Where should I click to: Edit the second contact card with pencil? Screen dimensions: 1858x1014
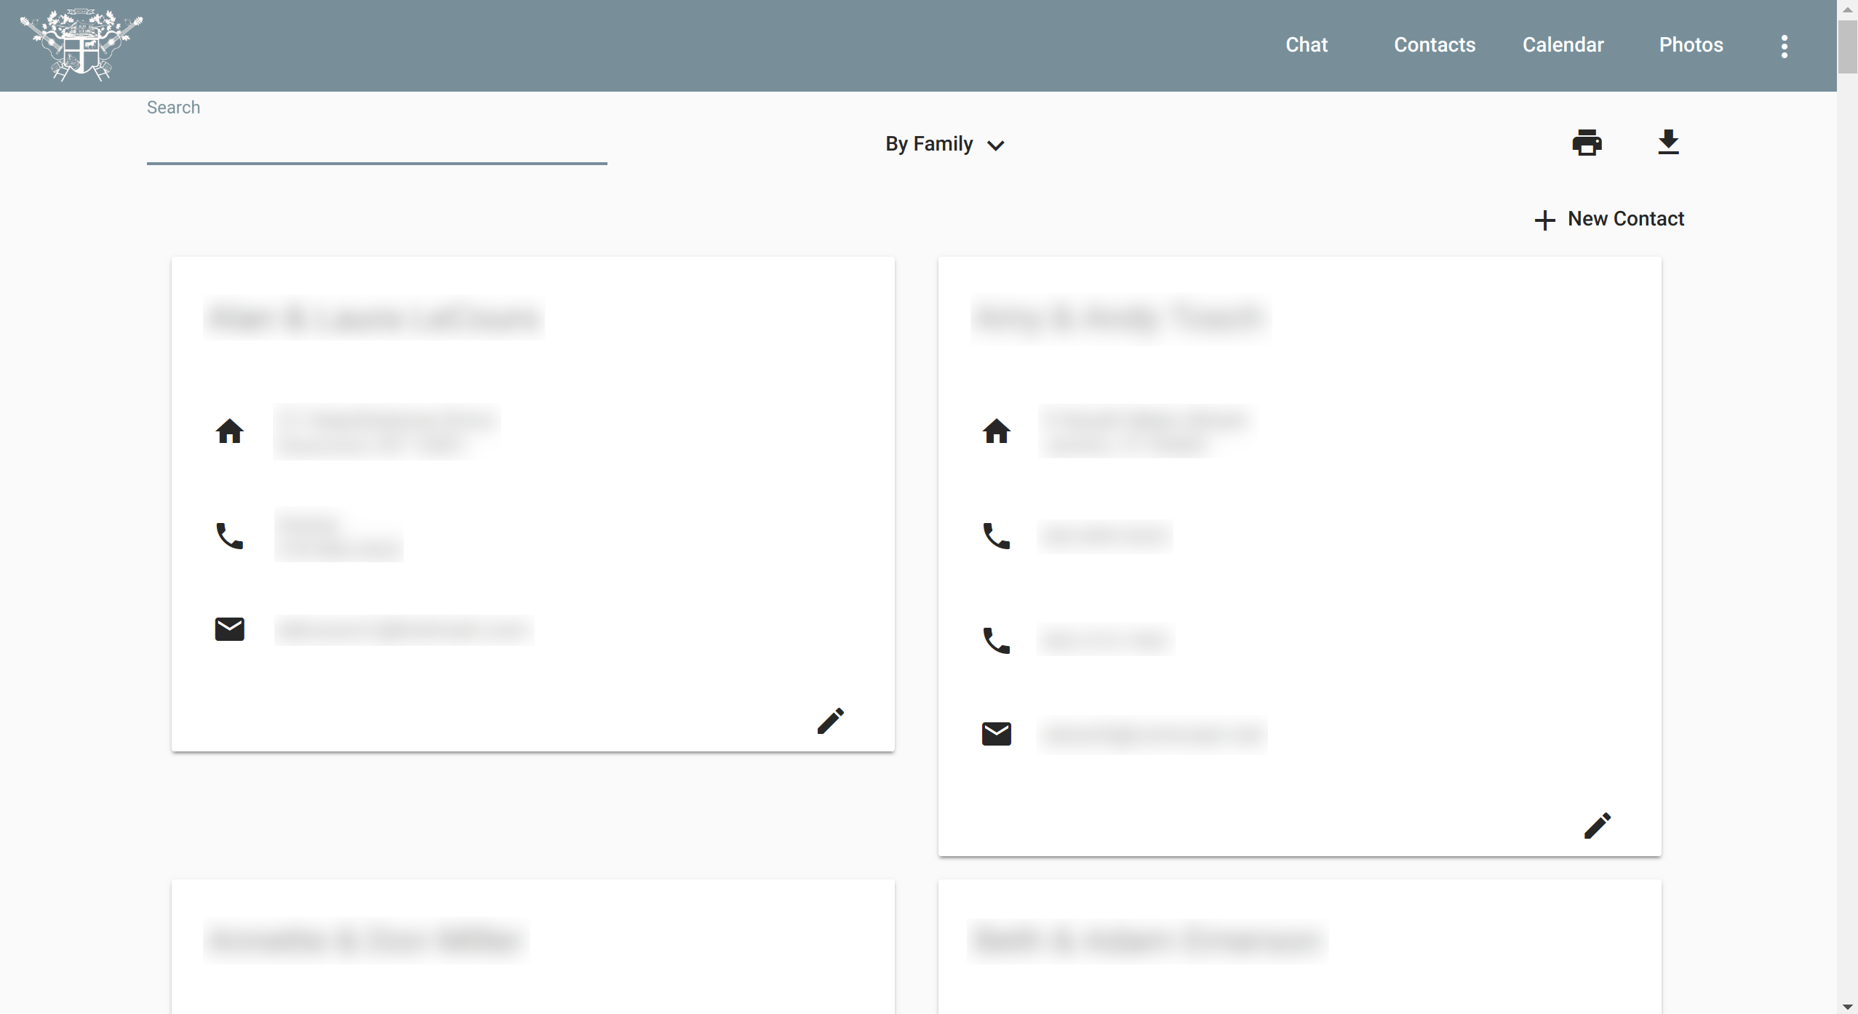coord(1597,826)
